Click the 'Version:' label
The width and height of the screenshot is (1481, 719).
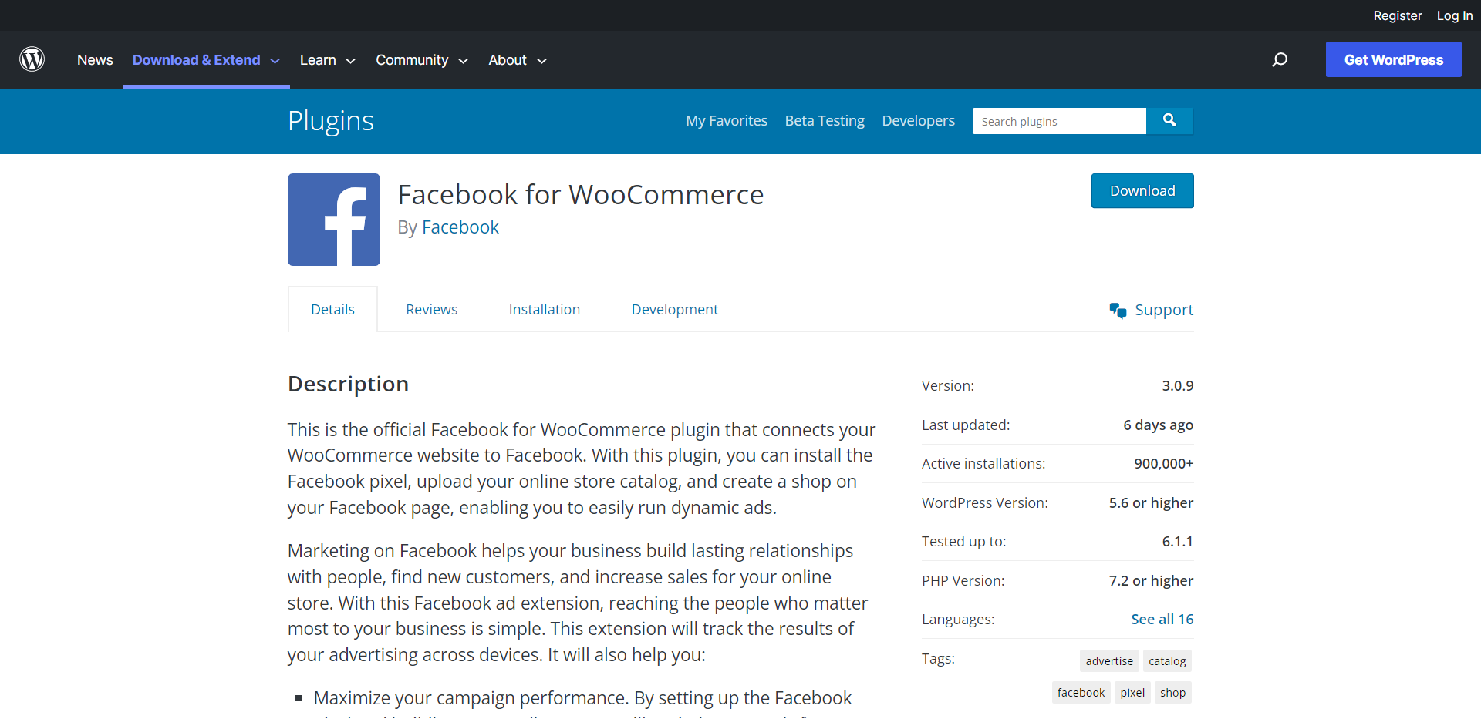947,385
